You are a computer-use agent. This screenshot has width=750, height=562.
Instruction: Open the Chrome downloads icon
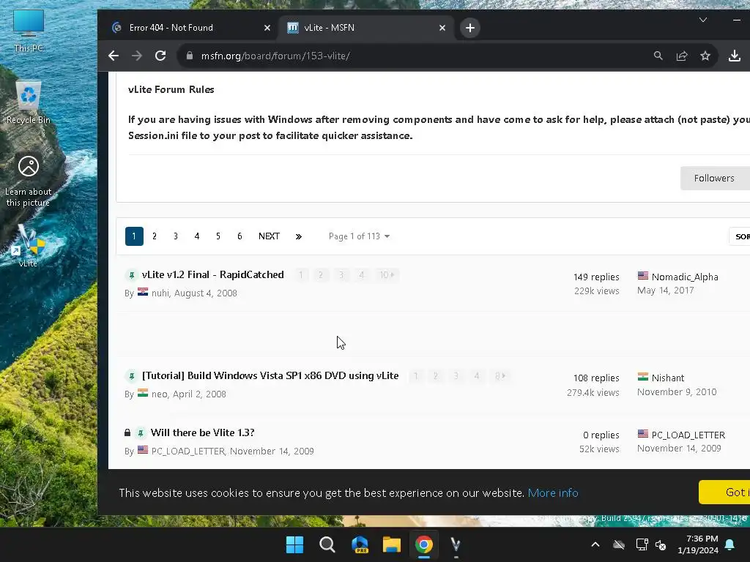point(734,56)
